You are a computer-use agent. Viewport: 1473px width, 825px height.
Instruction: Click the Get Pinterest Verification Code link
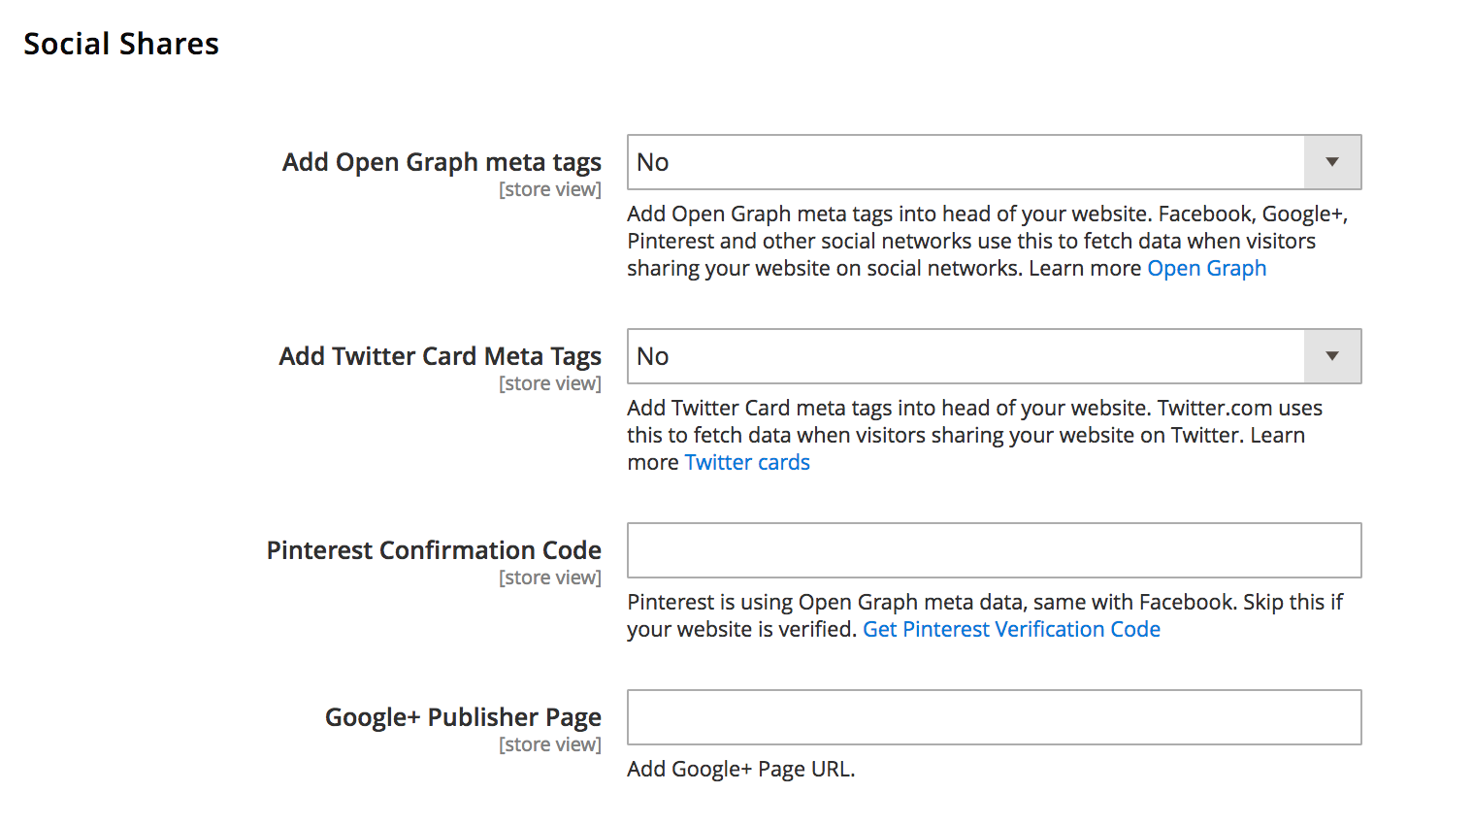click(1011, 630)
